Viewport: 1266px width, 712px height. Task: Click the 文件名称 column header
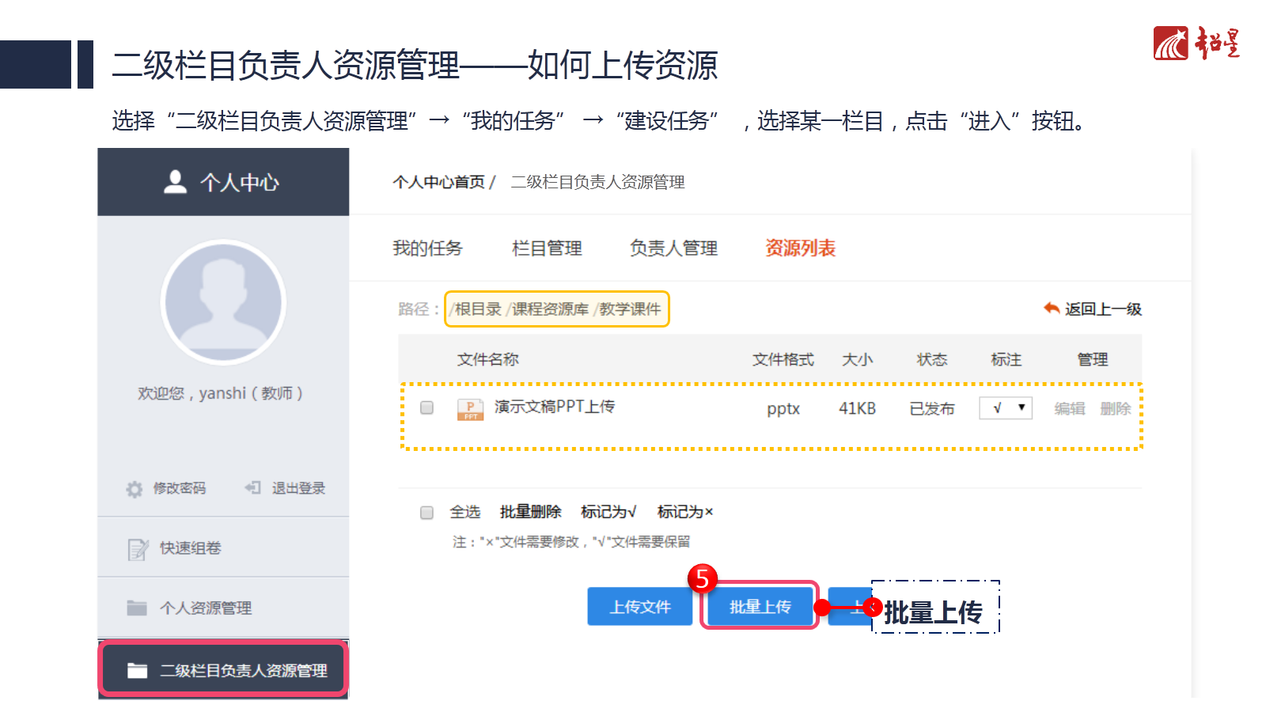487,359
